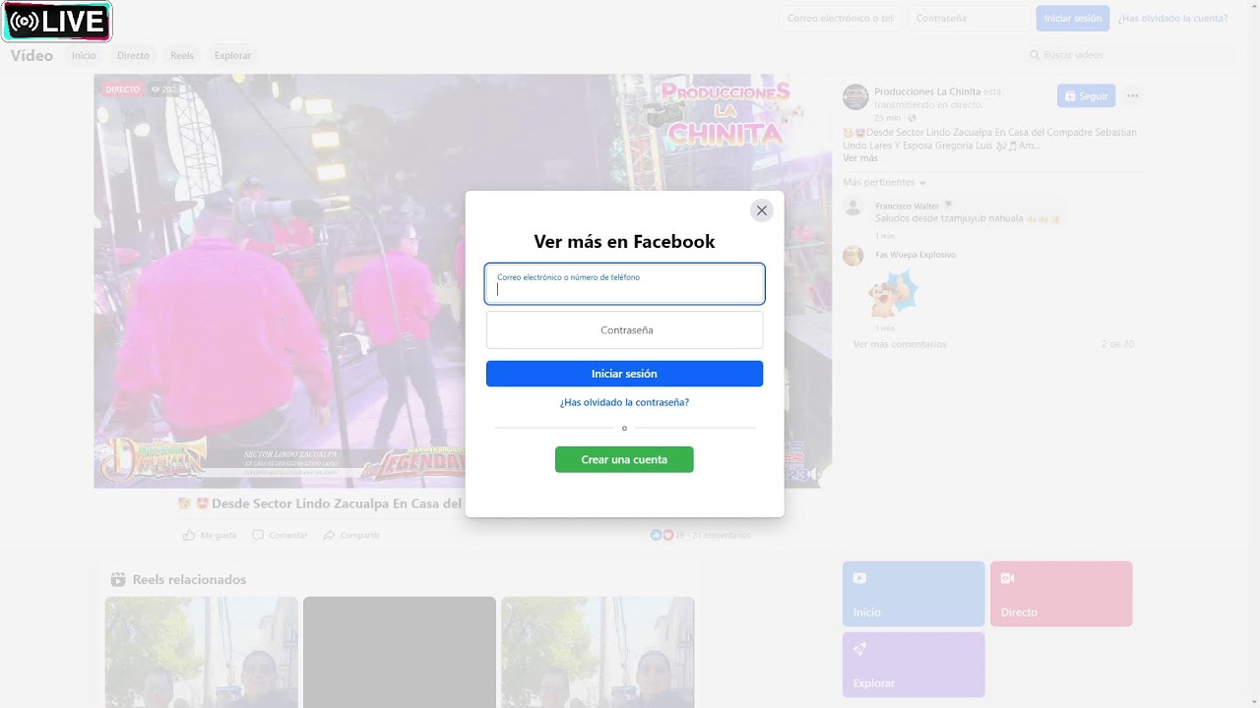1260x708 pixels.
Task: Click the live video player
Action: tap(463, 281)
